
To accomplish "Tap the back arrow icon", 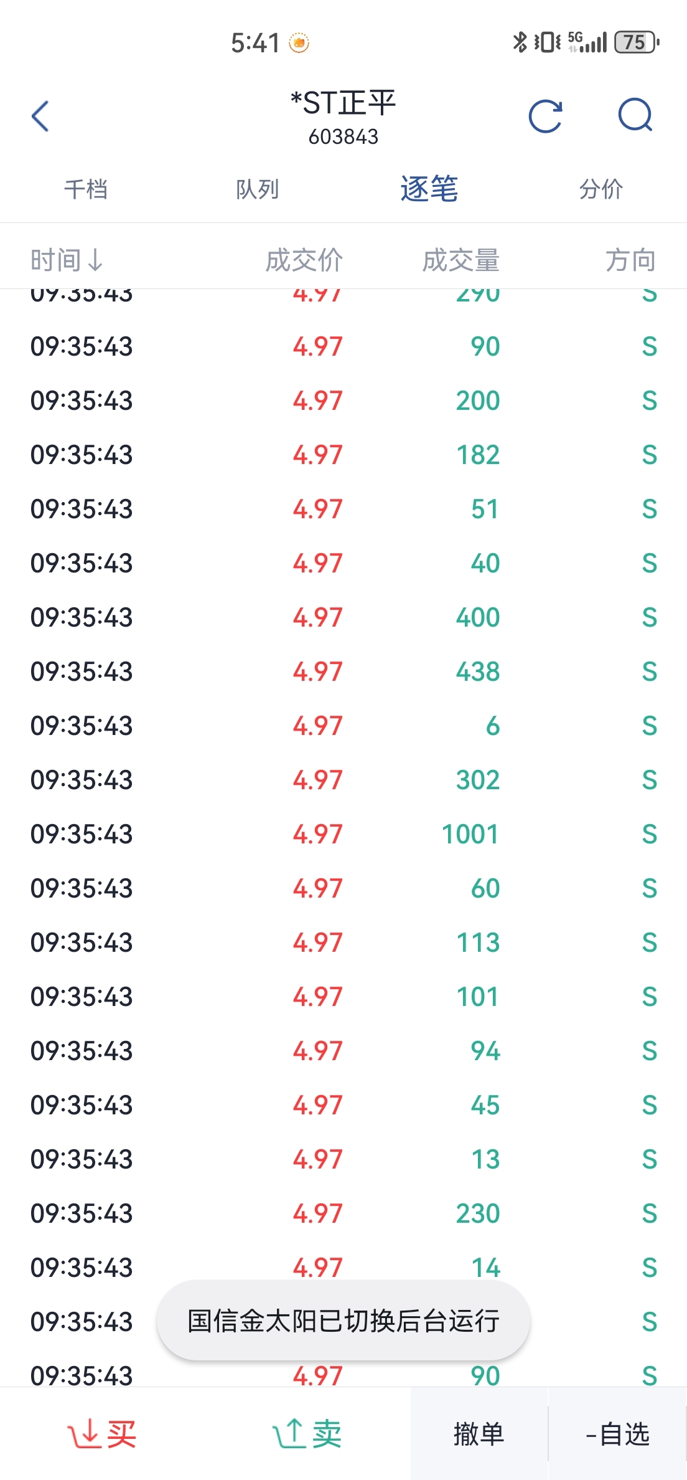I will pos(40,116).
